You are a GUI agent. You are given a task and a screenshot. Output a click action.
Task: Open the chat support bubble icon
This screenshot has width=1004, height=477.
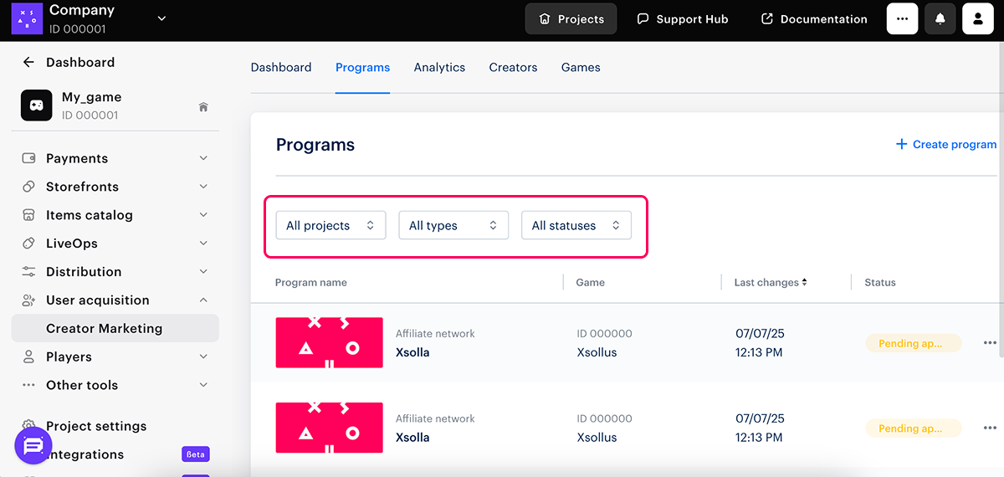click(x=33, y=446)
